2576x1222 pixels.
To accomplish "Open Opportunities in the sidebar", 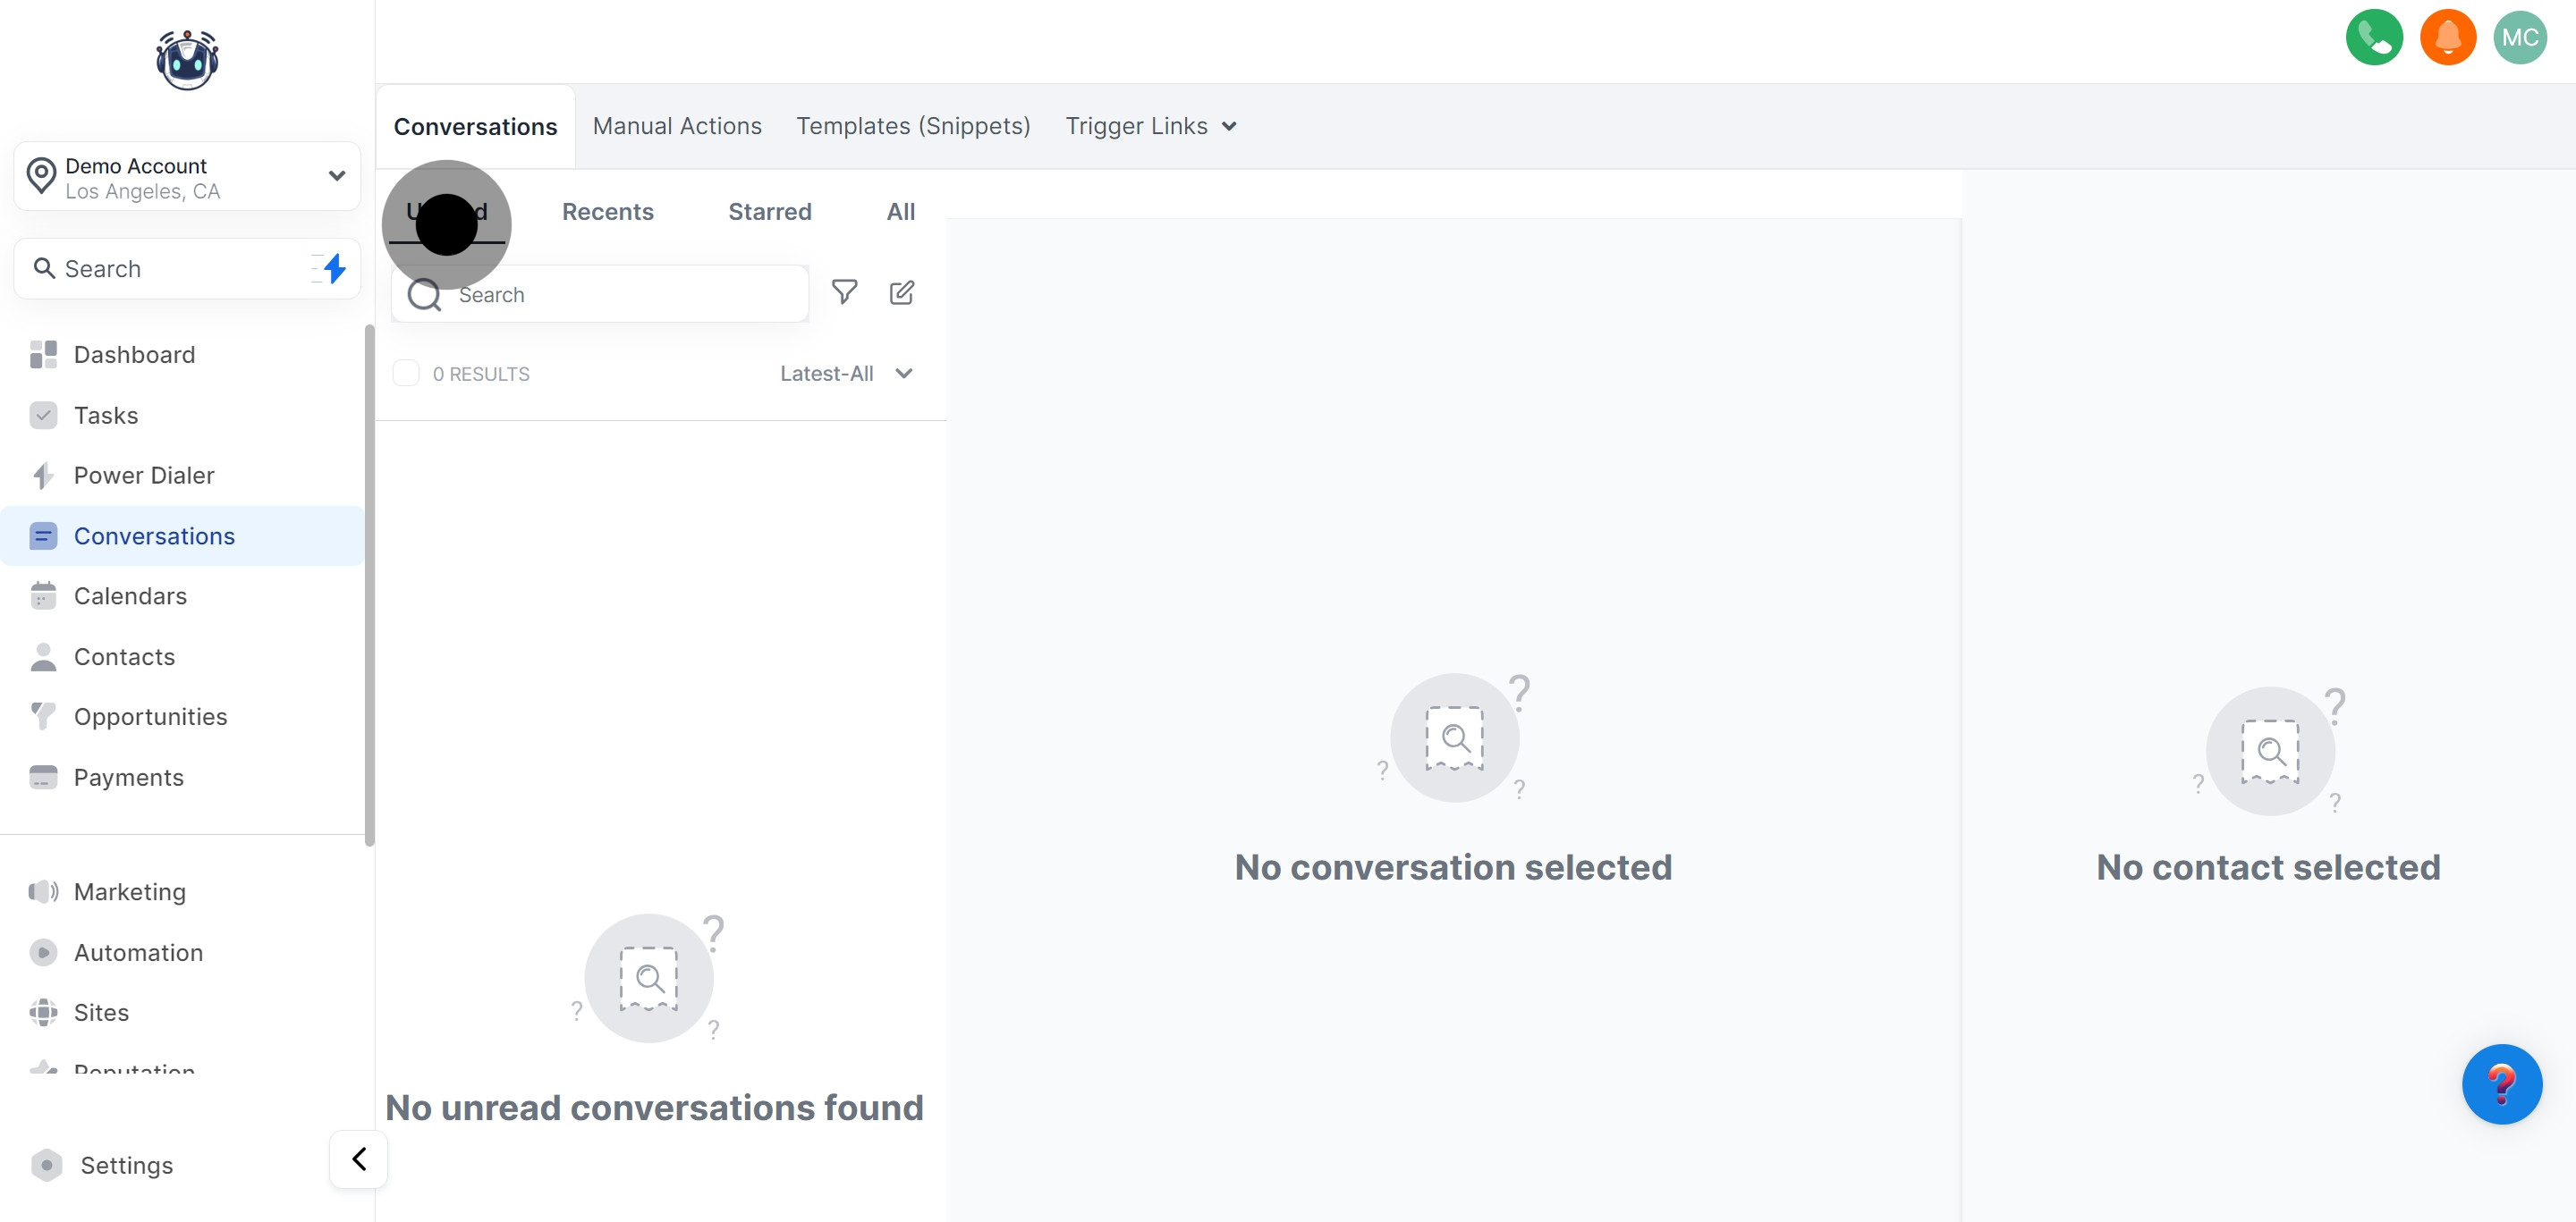I will coord(150,716).
